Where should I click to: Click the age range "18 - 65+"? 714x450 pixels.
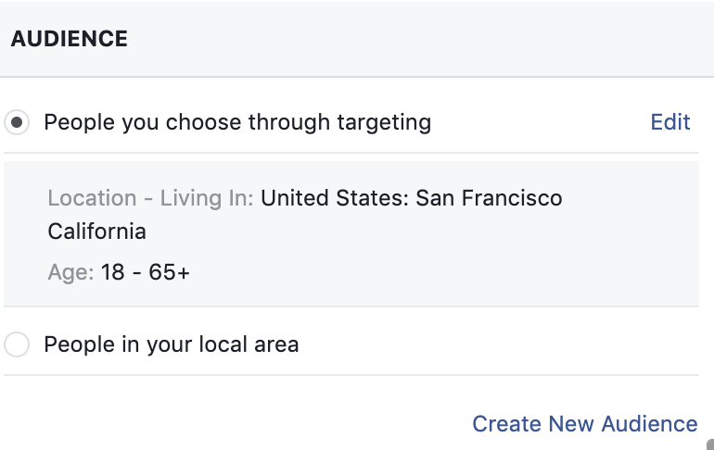click(x=145, y=272)
